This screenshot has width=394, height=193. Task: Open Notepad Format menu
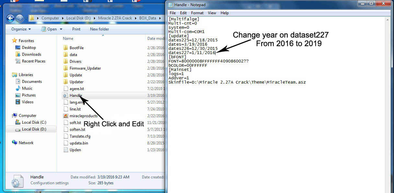[197, 13]
